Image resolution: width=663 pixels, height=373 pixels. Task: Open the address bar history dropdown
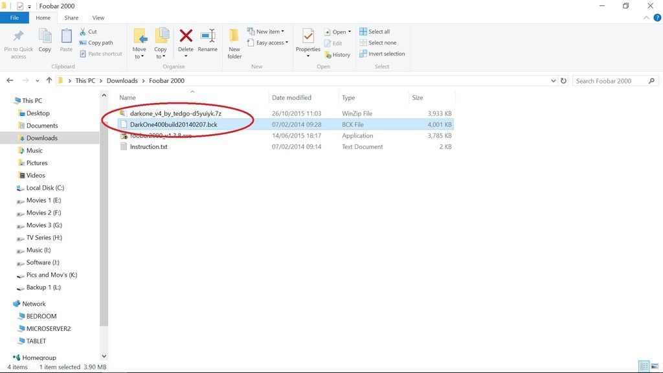click(553, 81)
